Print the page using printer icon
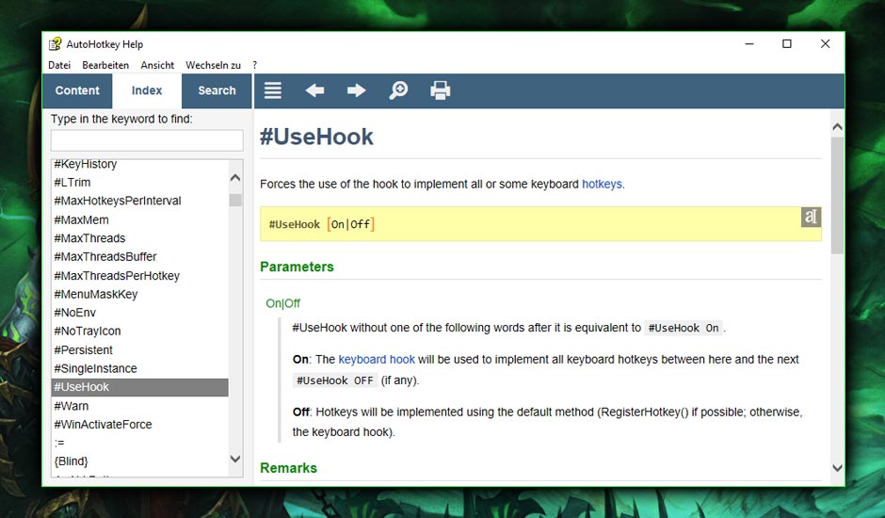Image resolution: width=885 pixels, height=518 pixels. pos(440,90)
